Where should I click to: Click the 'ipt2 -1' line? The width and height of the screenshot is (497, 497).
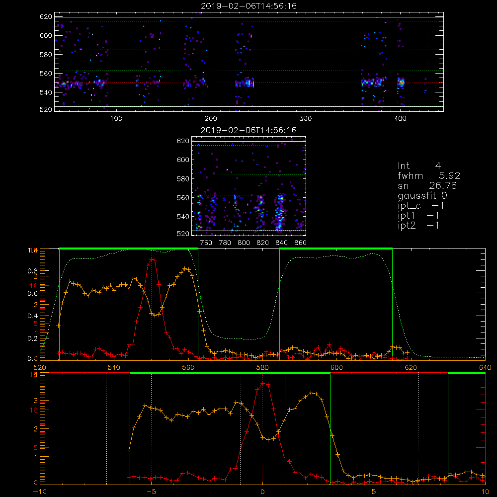418,225
